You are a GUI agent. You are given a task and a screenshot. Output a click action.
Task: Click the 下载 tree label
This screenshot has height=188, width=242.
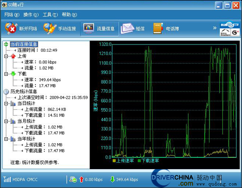click(x=22, y=74)
